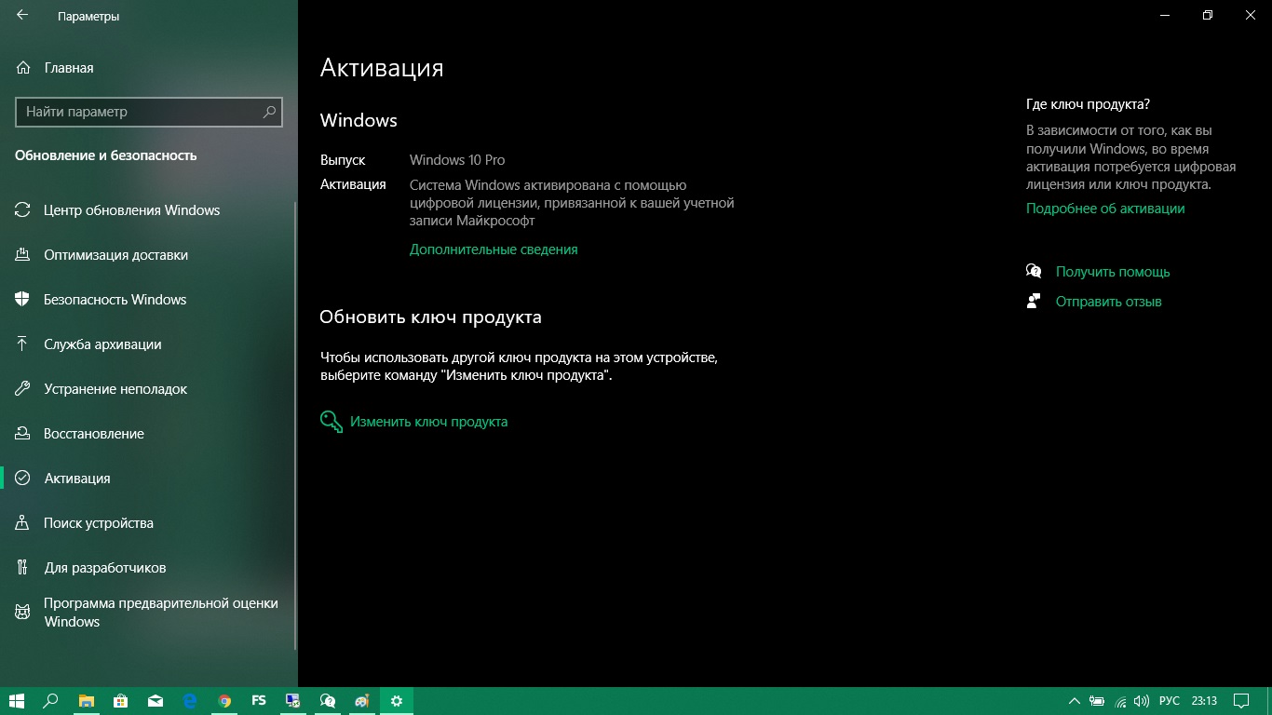Show hidden tray icons chevron
This screenshot has height=715, width=1272.
coord(1075,701)
